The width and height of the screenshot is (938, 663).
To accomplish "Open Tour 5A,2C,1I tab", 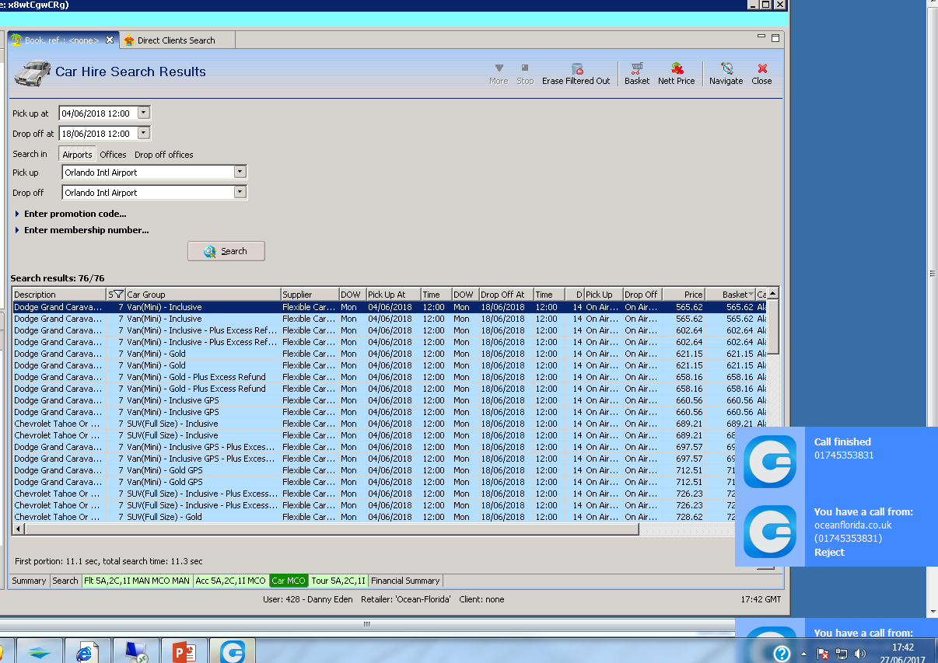I will point(338,581).
